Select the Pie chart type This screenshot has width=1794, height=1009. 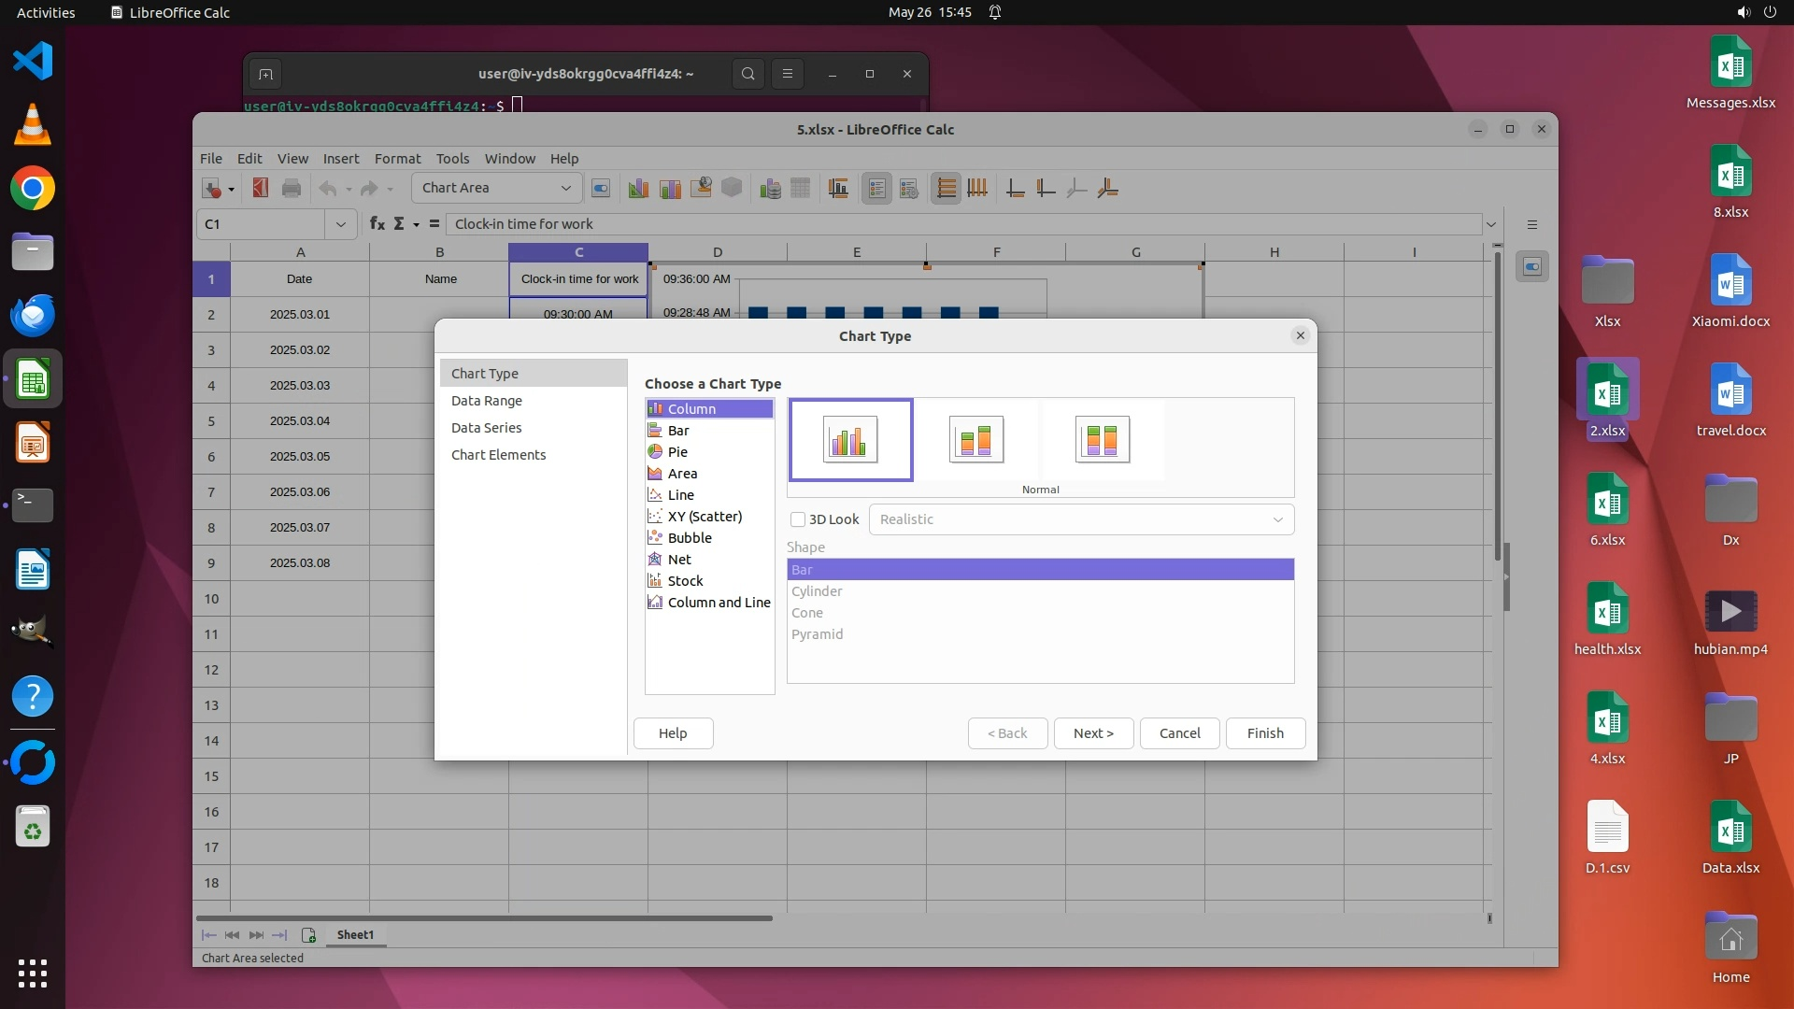[677, 452]
